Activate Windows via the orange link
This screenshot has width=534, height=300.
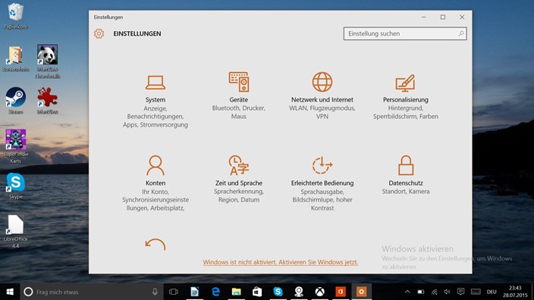pyautogui.click(x=281, y=262)
